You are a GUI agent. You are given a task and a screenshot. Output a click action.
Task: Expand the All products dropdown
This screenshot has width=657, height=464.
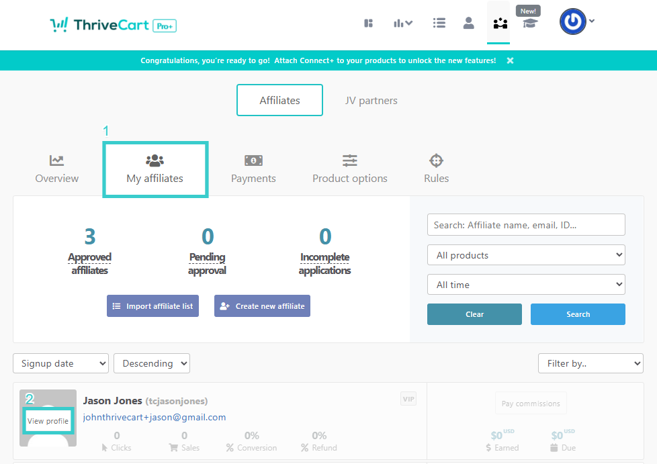[526, 255]
